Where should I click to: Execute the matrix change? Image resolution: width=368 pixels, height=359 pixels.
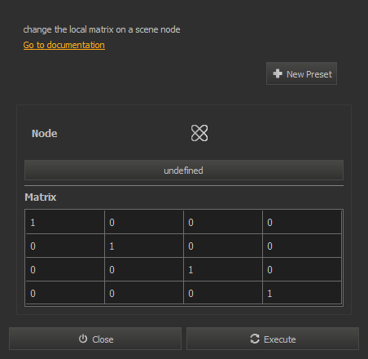pos(273,339)
